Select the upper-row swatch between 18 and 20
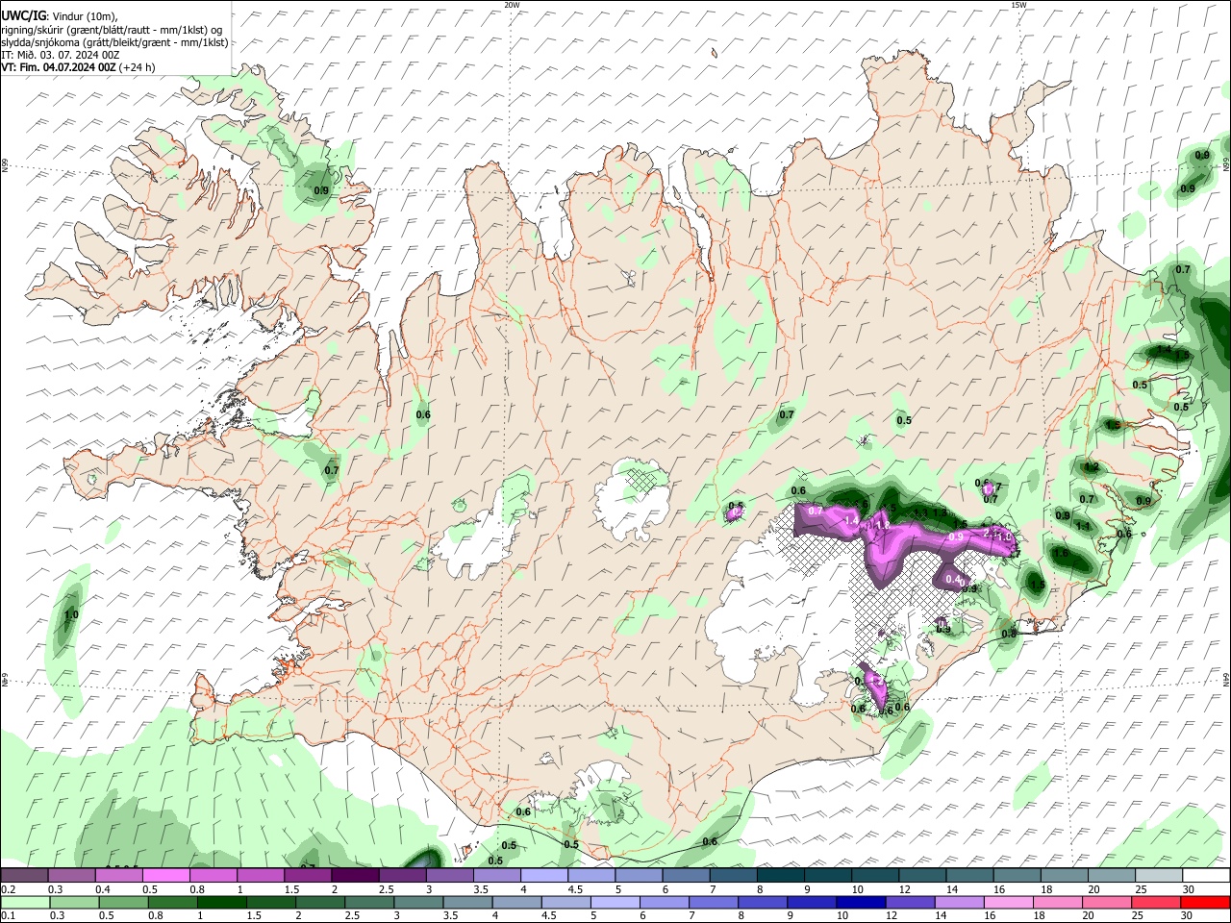Viewport: 1231px width, 923px height. coord(1066,876)
